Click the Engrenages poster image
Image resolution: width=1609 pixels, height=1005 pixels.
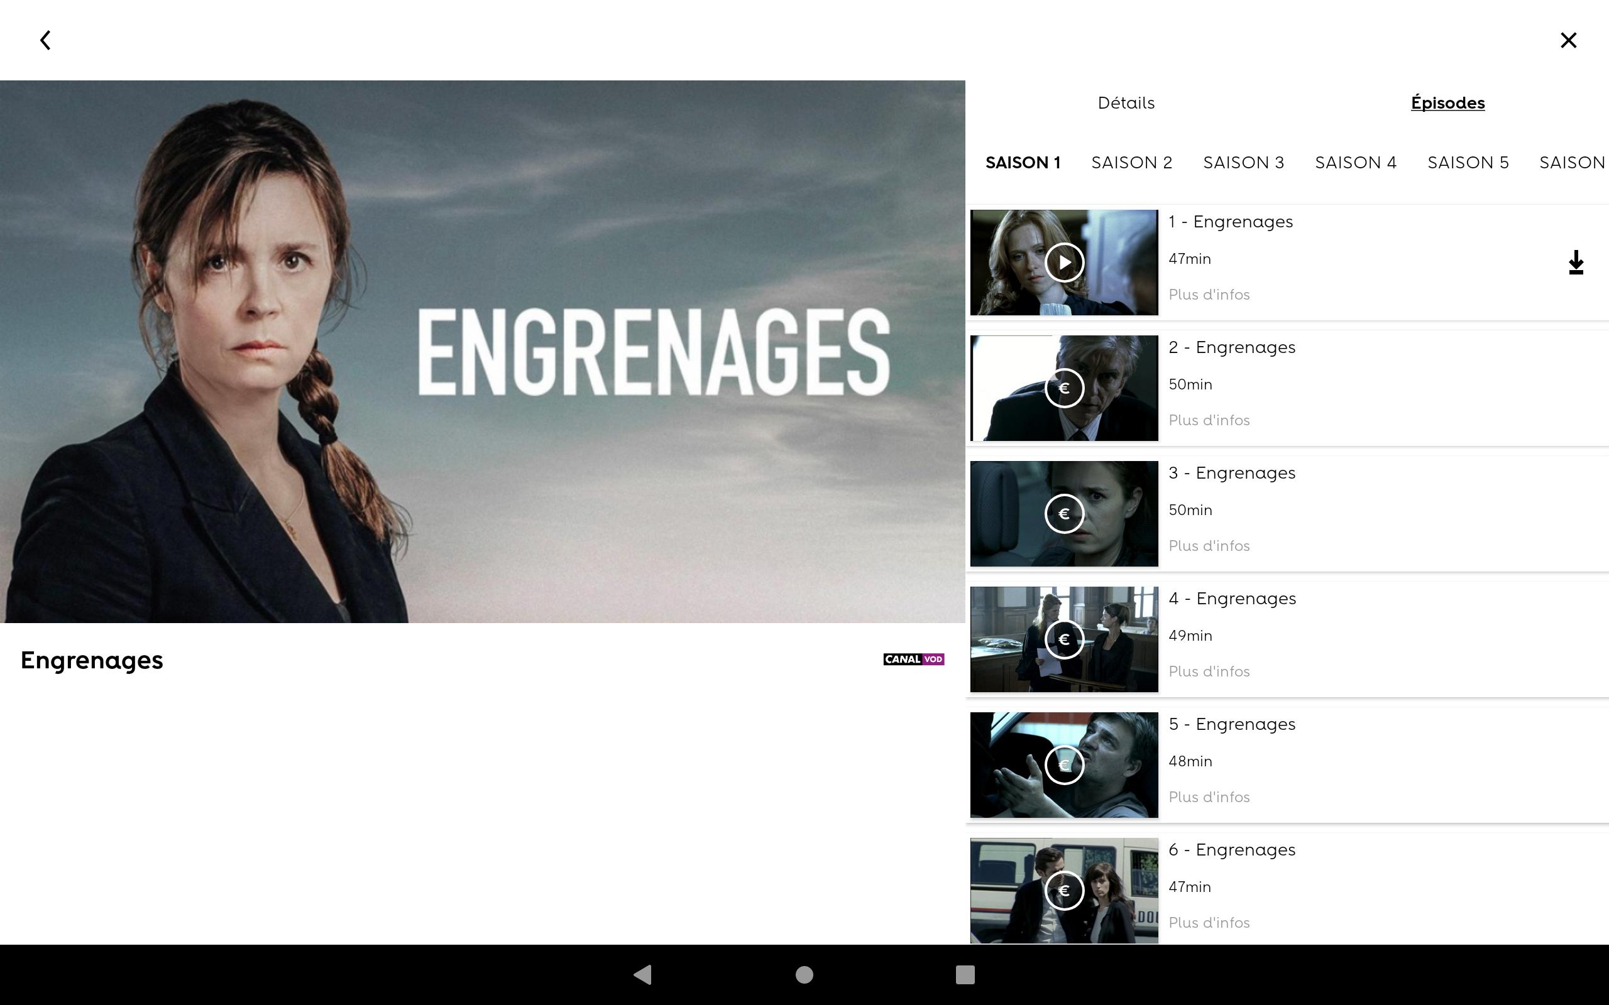tap(482, 352)
